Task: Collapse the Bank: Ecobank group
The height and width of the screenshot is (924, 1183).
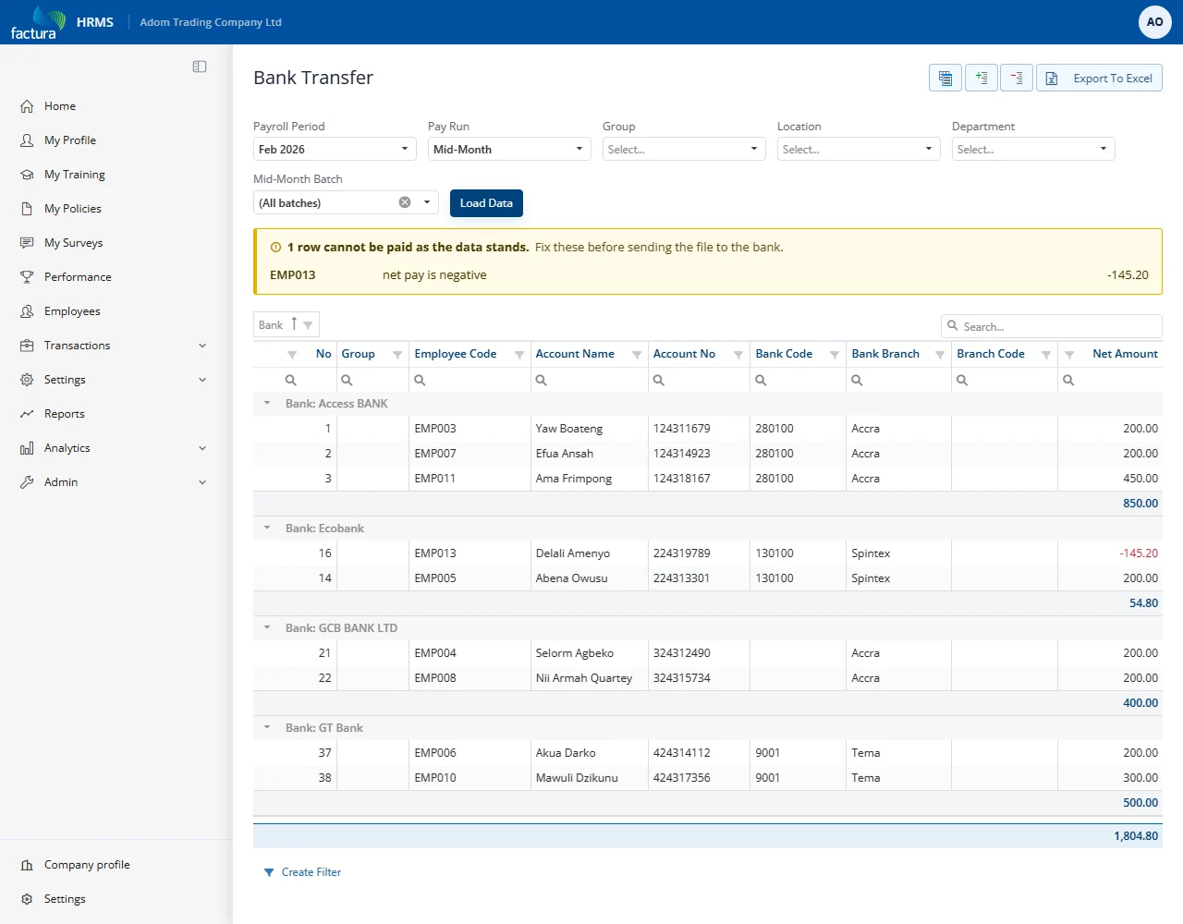Action: [267, 528]
